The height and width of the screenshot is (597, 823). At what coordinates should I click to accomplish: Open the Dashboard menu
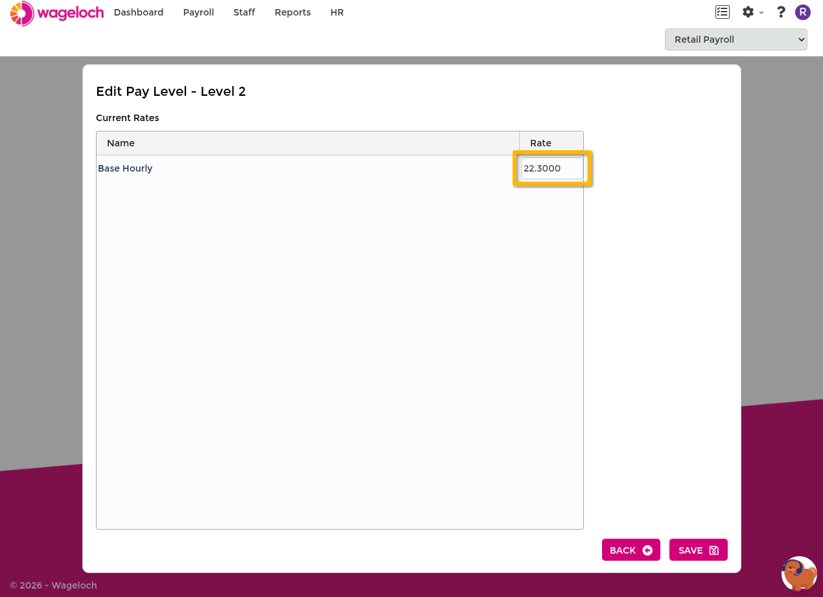[139, 12]
